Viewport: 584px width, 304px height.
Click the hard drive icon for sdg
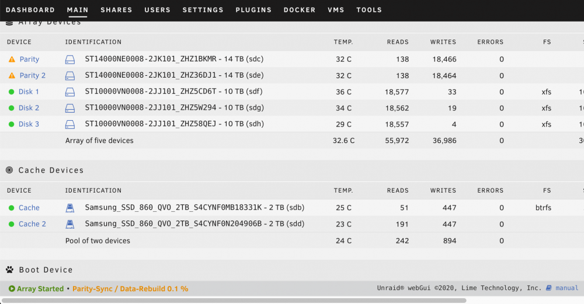tap(70, 109)
